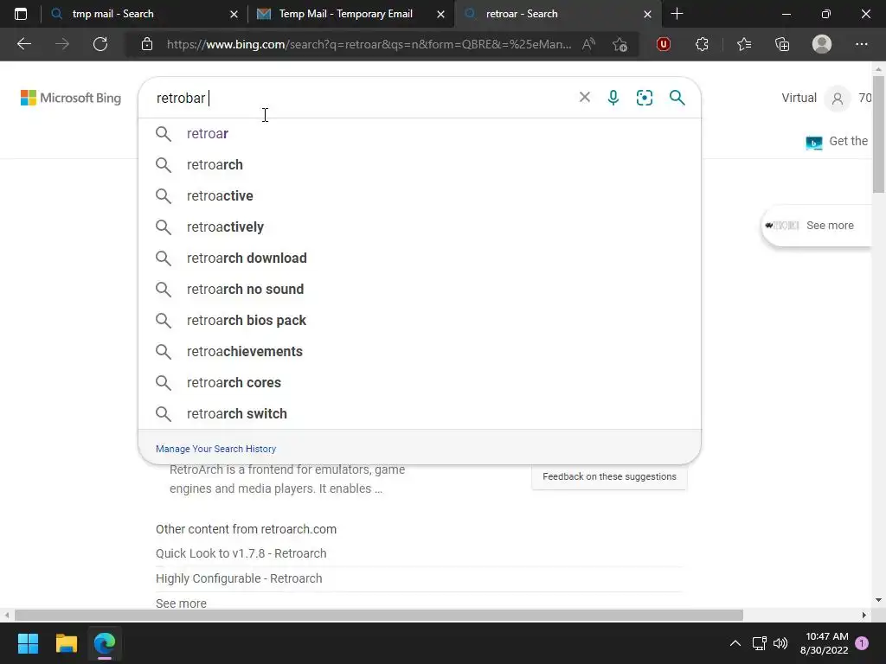Click the Virtual profile name
This screenshot has height=664, width=886.
[x=799, y=98]
